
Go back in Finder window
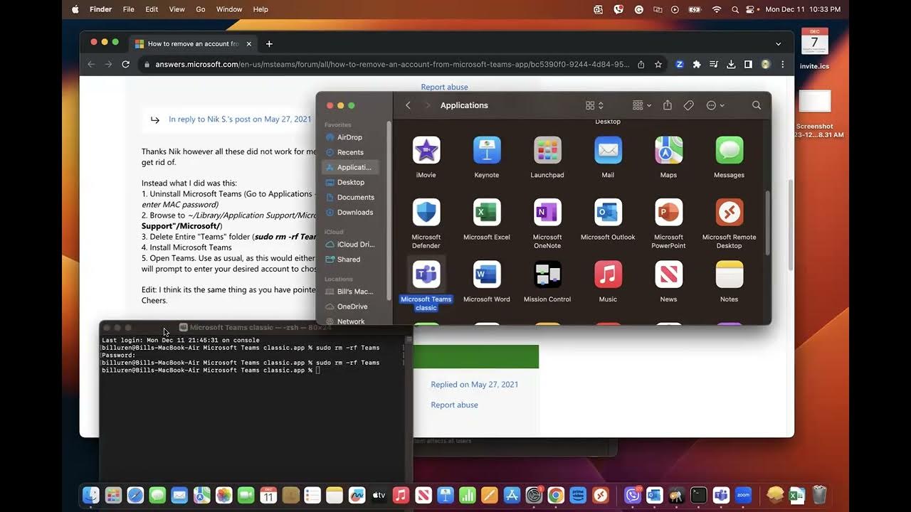(x=408, y=105)
